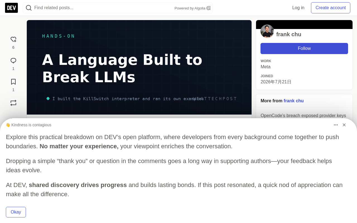Open frank chu's avatar photo
The width and height of the screenshot is (357, 223).
[267, 31]
